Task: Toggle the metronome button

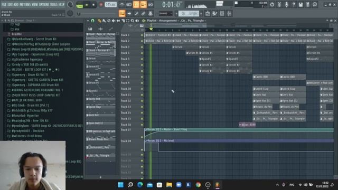Action: point(122,5)
